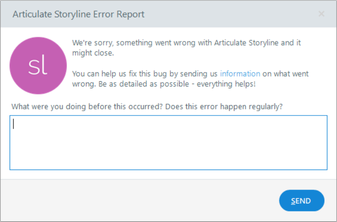Dismiss the dialog using the X

tap(321, 14)
